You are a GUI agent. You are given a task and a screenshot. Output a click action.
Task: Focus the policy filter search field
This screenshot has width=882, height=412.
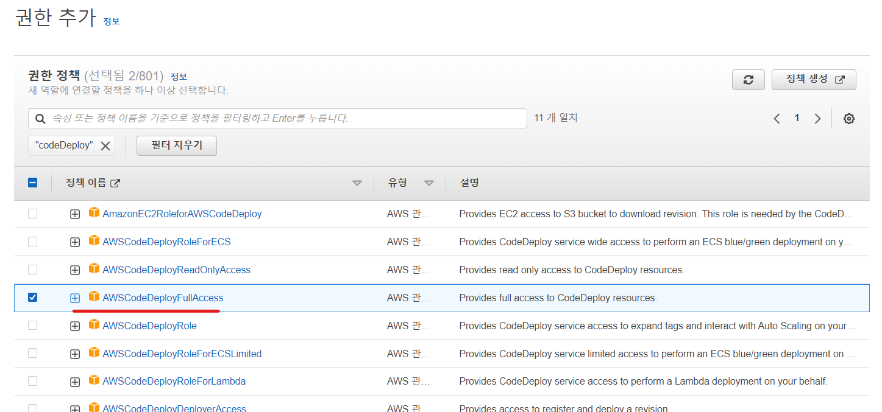(277, 119)
